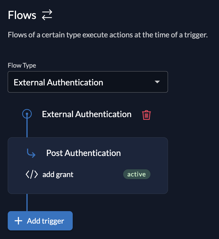Click the External Authentication flow heading

87,114
